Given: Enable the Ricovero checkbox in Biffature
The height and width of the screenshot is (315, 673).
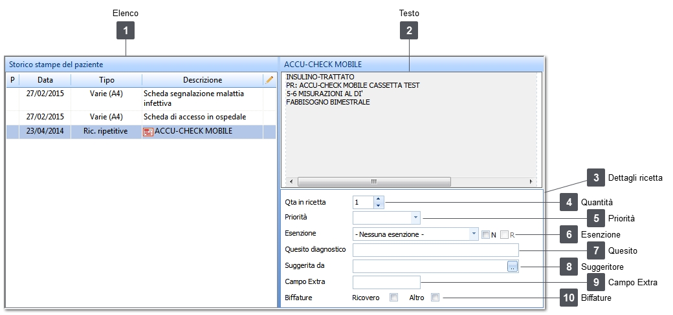Looking at the screenshot, I should point(393,297).
